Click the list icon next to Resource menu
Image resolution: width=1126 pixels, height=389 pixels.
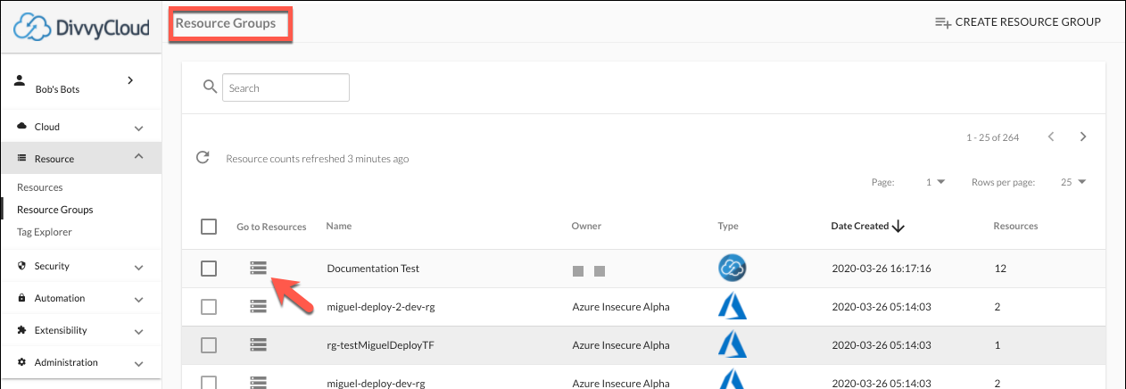22,159
